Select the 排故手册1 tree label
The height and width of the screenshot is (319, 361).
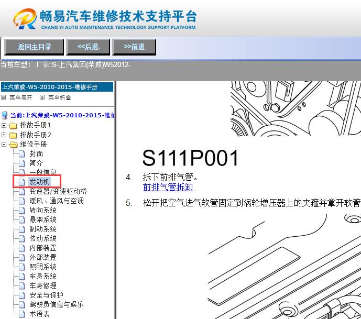pos(36,125)
